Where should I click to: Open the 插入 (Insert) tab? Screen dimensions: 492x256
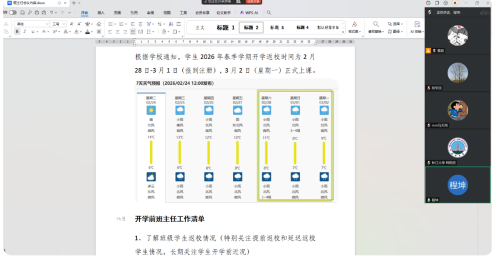[100, 12]
